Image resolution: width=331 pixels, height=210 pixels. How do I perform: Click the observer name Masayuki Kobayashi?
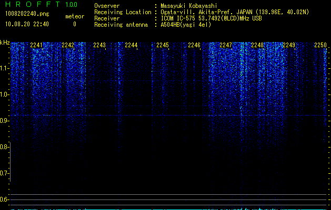coord(189,6)
